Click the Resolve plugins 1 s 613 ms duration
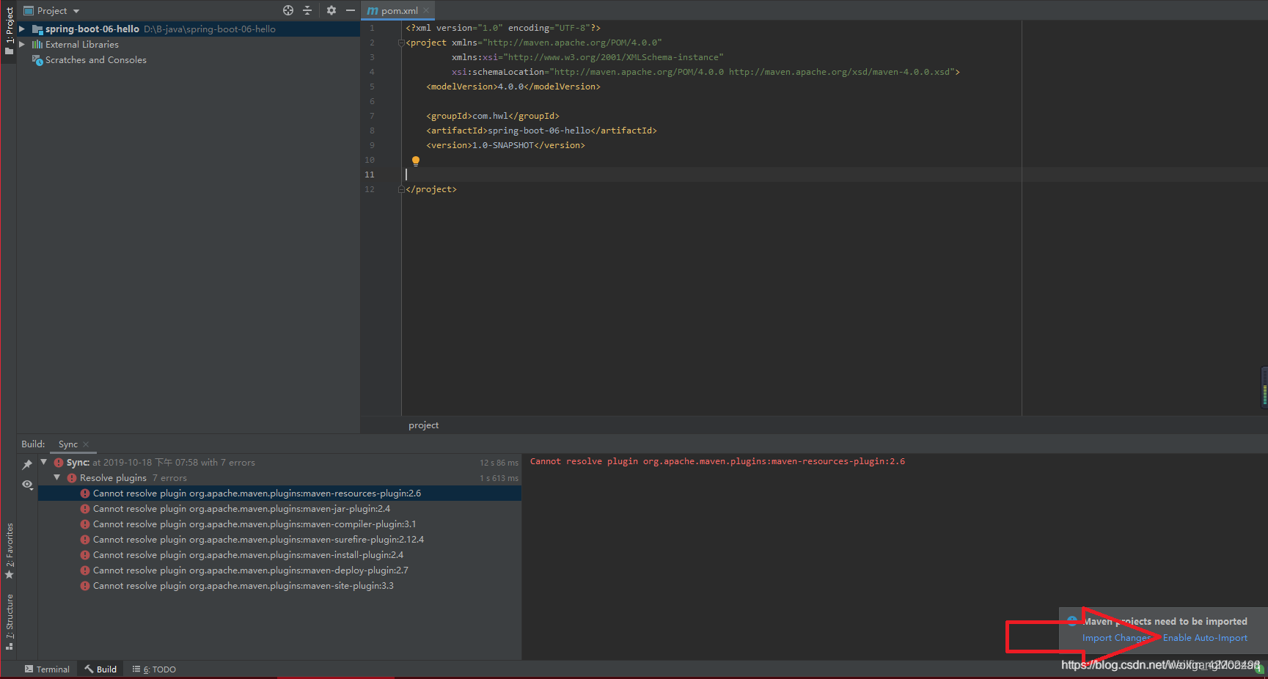1268x679 pixels. point(499,478)
